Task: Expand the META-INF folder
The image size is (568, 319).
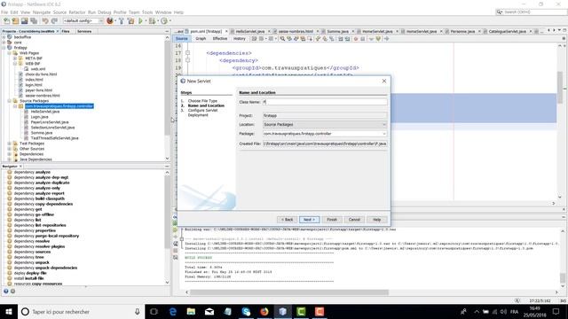Action: (x=15, y=58)
